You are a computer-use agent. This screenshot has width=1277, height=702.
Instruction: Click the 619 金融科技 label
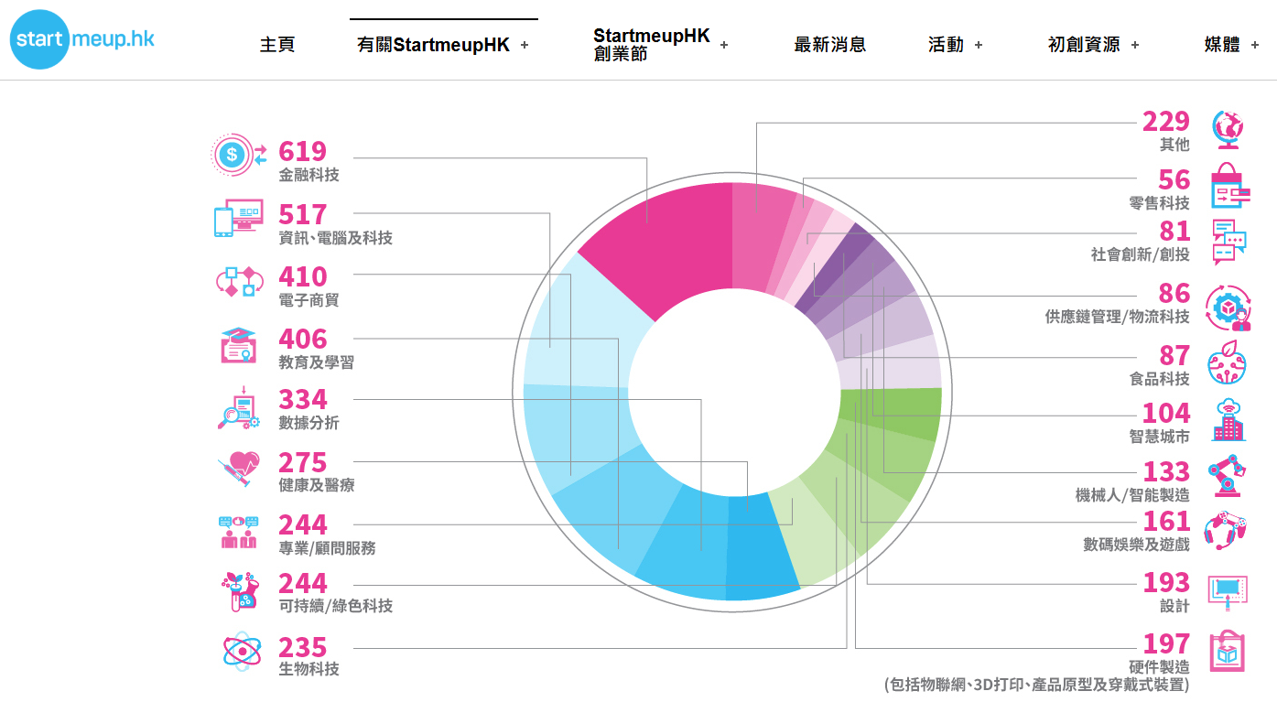coord(308,161)
